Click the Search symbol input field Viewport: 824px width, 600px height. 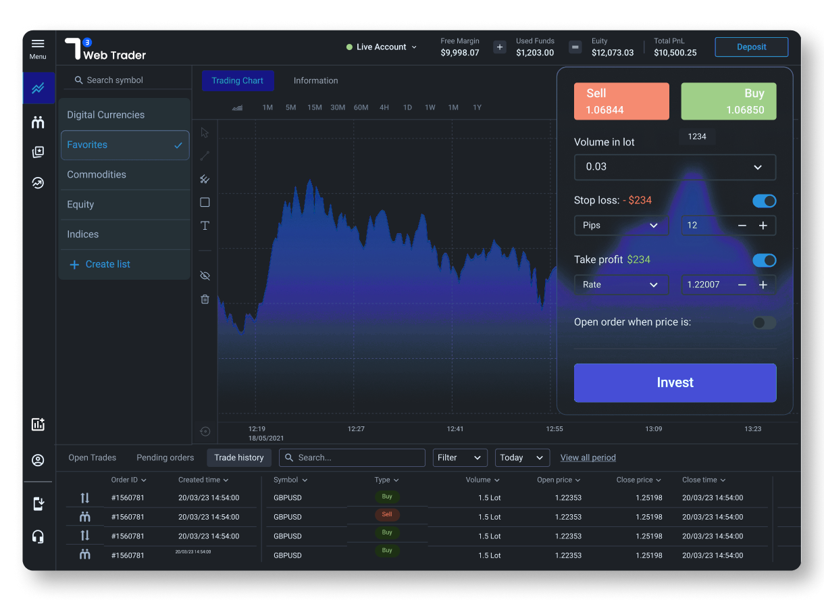tap(125, 80)
